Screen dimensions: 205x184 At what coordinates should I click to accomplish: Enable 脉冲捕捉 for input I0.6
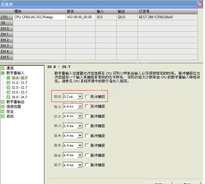click(x=87, y=155)
